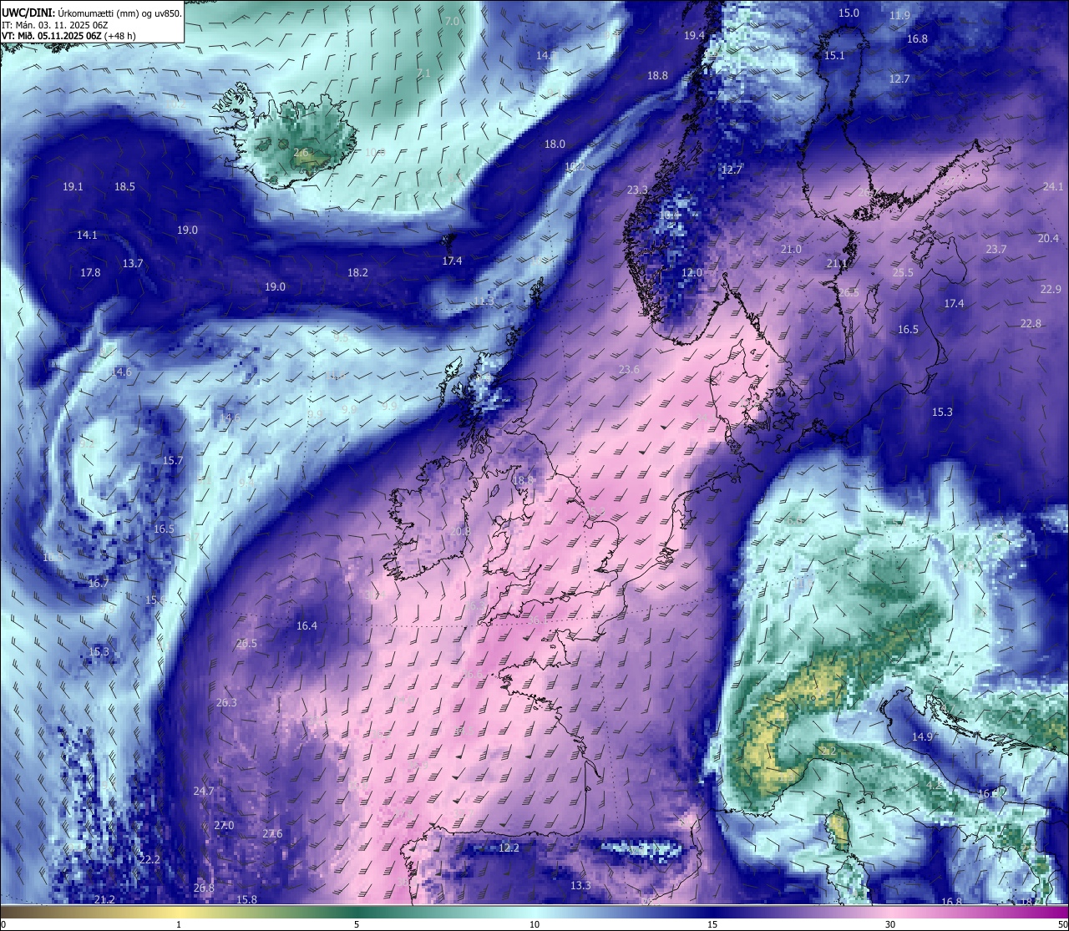Click the 19.4 value off northern Norway

pyautogui.click(x=695, y=36)
